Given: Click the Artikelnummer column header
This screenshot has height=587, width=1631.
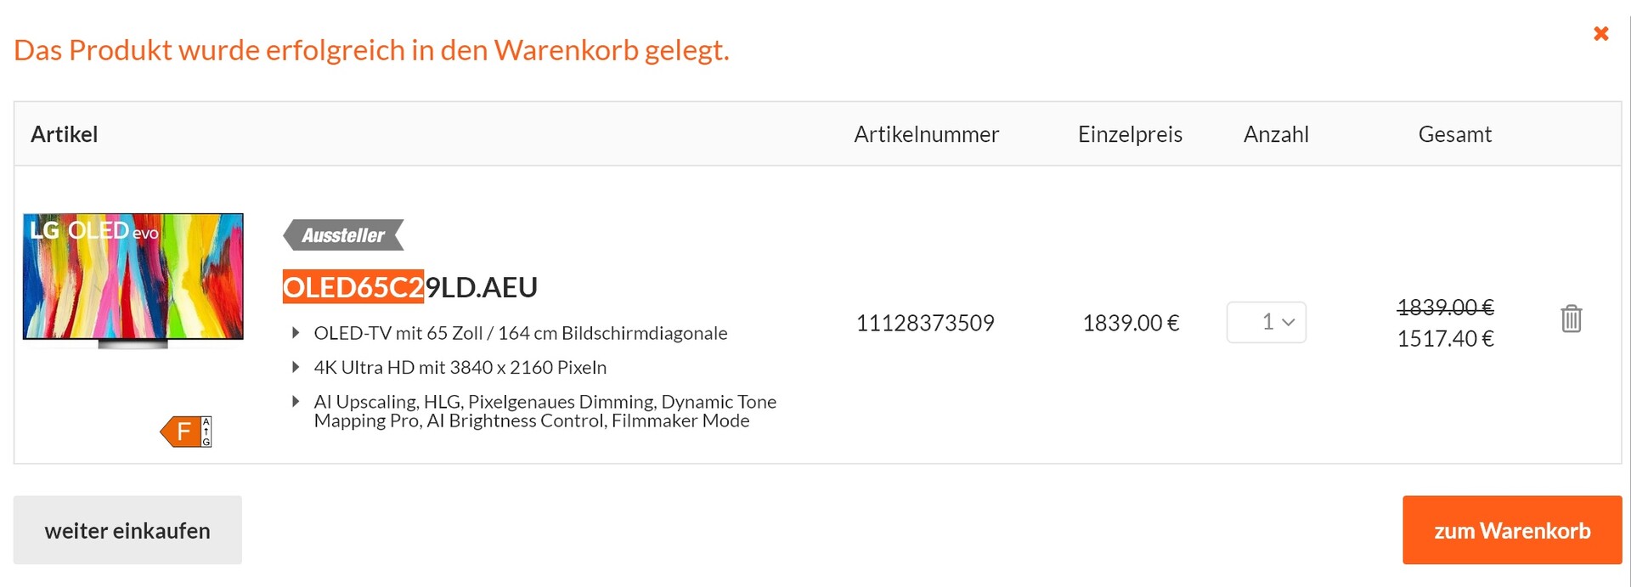Looking at the screenshot, I should coord(926,134).
